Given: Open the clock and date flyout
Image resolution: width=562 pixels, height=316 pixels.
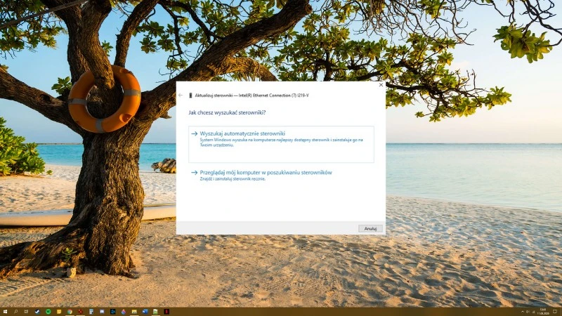Looking at the screenshot, I should [x=543, y=311].
